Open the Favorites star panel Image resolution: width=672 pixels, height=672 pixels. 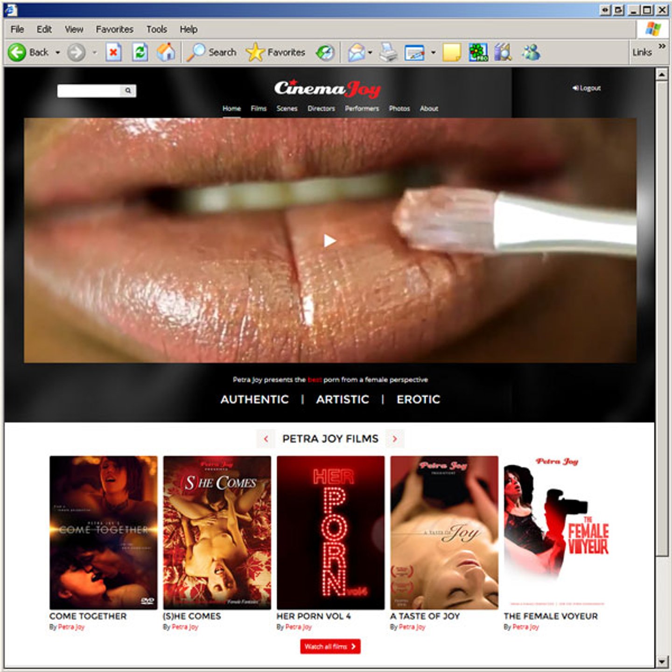coord(255,52)
